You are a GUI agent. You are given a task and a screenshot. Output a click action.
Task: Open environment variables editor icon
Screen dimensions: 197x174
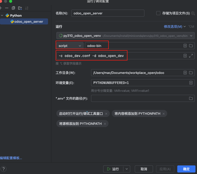click(x=191, y=83)
